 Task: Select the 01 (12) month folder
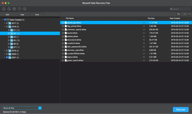pyautogui.click(x=16, y=30)
